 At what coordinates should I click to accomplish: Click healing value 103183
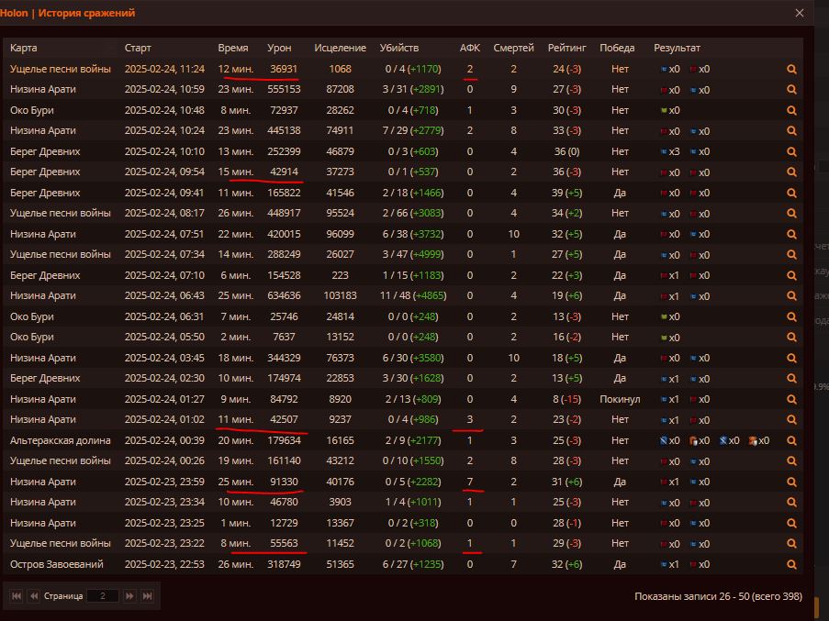click(340, 295)
